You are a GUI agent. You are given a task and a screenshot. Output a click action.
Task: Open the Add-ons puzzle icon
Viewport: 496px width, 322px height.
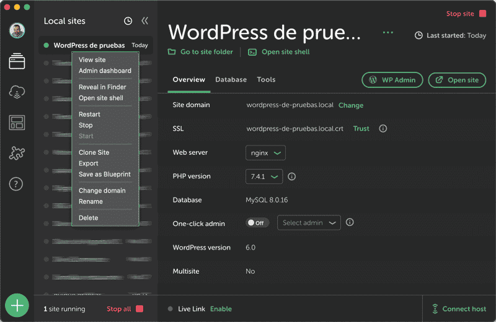[x=17, y=153]
